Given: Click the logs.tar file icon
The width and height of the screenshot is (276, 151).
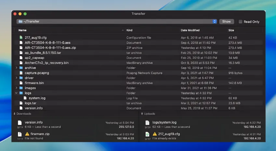Looking at the screenshot, I should point(21,103).
